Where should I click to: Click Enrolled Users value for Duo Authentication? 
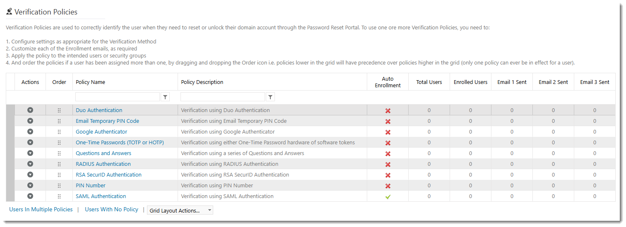[470, 110]
